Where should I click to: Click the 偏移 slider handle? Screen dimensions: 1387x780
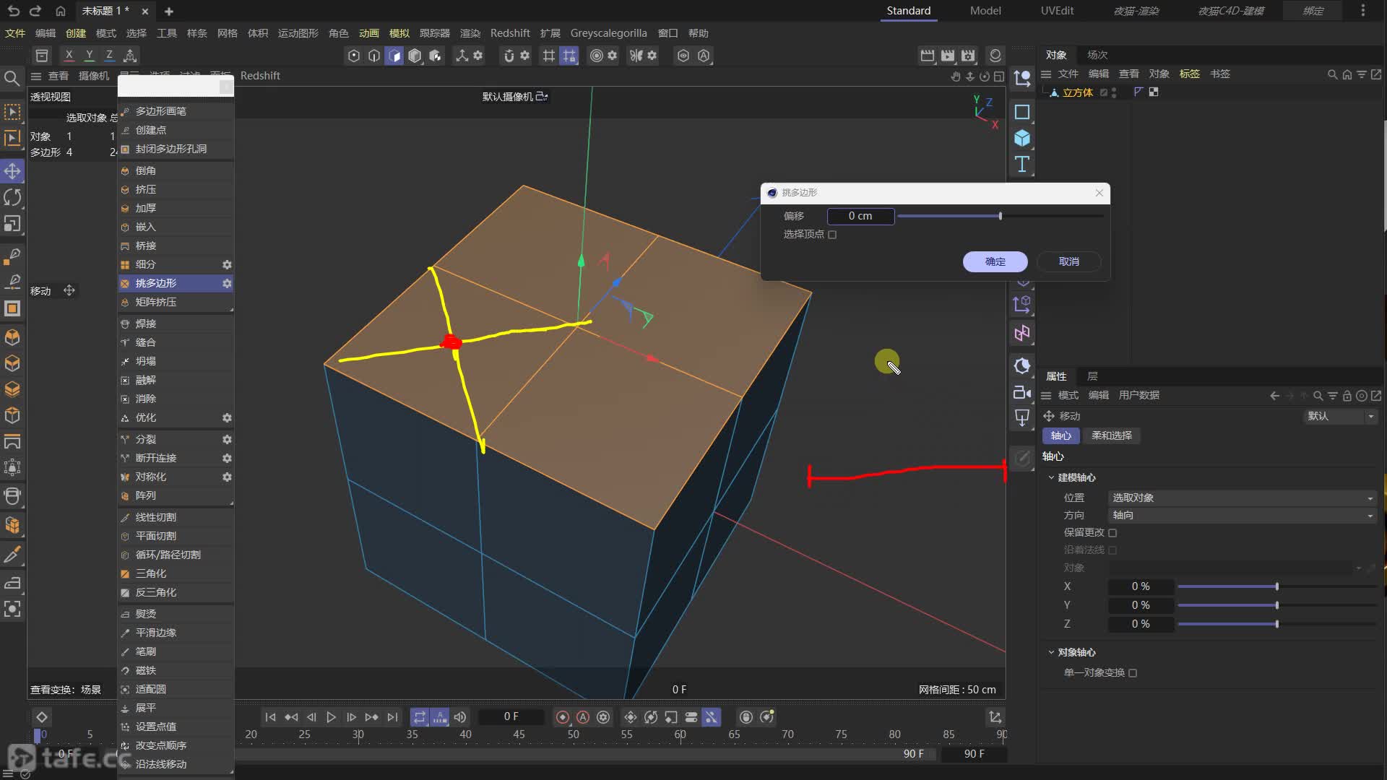pos(1001,217)
